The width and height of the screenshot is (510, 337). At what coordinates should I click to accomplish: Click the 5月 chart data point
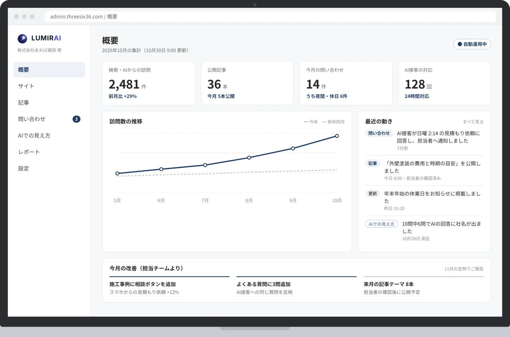point(117,174)
